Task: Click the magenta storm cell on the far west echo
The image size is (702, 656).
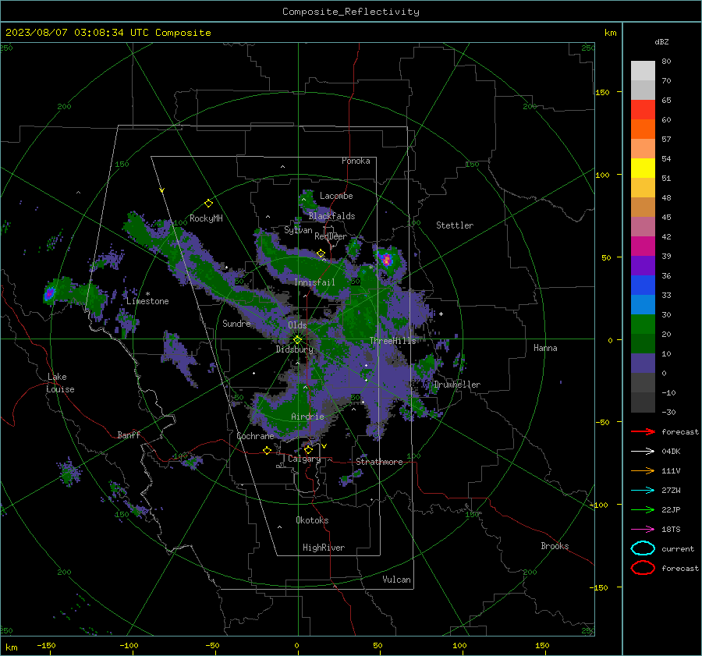Action: (x=49, y=294)
